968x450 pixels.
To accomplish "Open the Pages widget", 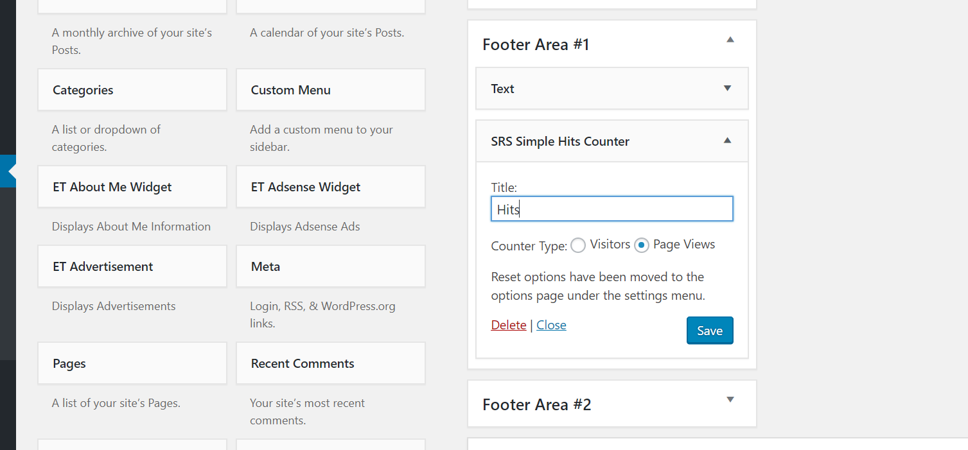I will [x=132, y=363].
